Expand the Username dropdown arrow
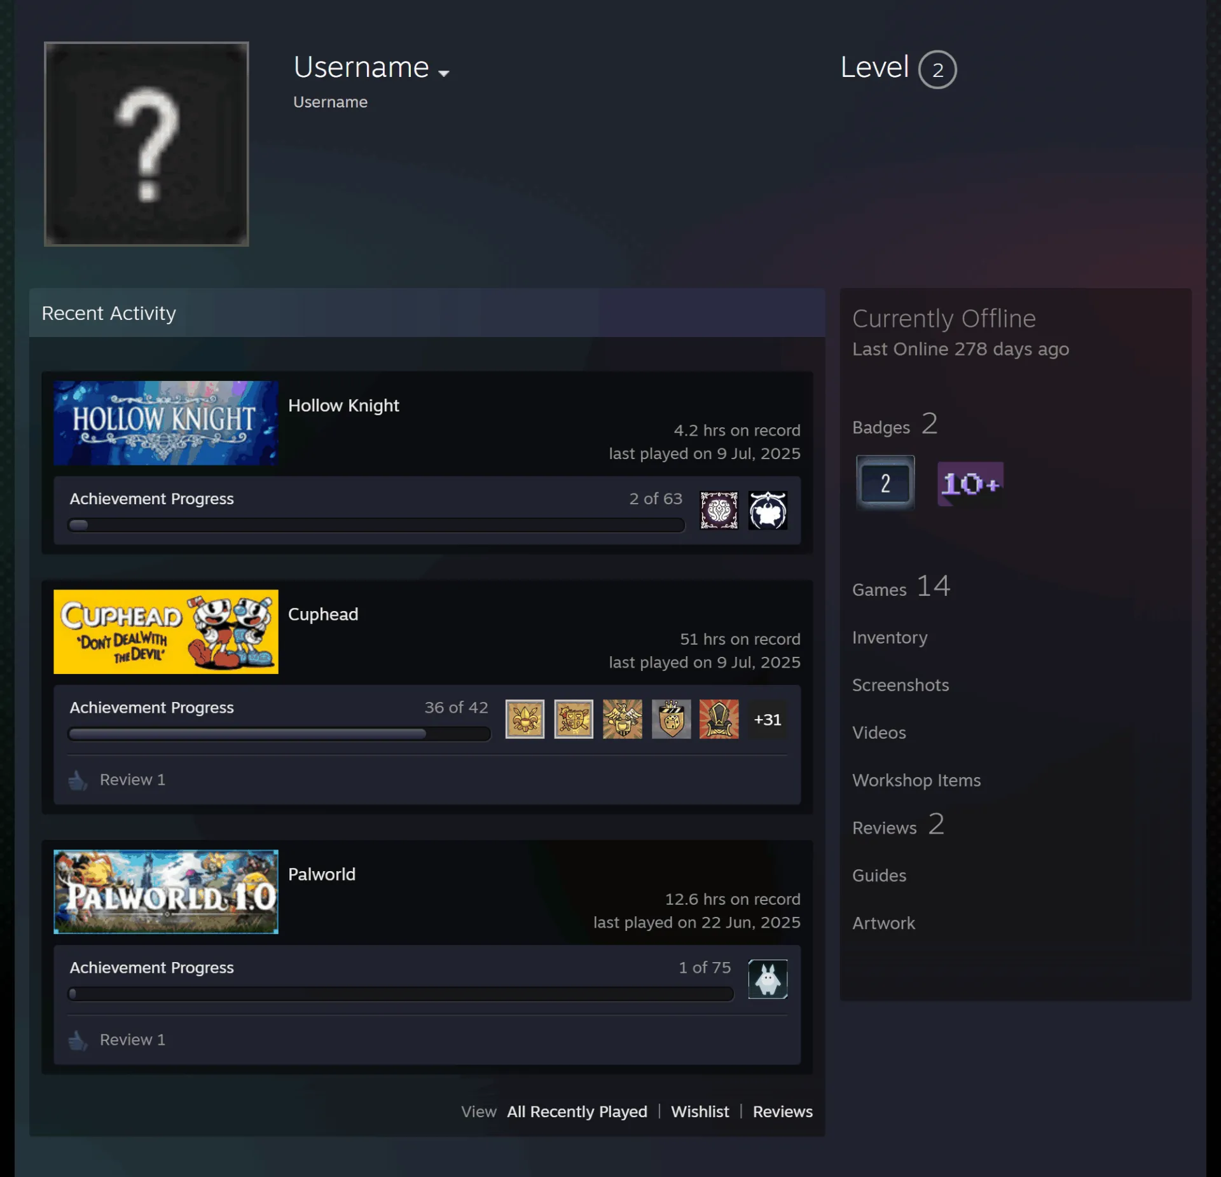The width and height of the screenshot is (1221, 1177). point(444,73)
